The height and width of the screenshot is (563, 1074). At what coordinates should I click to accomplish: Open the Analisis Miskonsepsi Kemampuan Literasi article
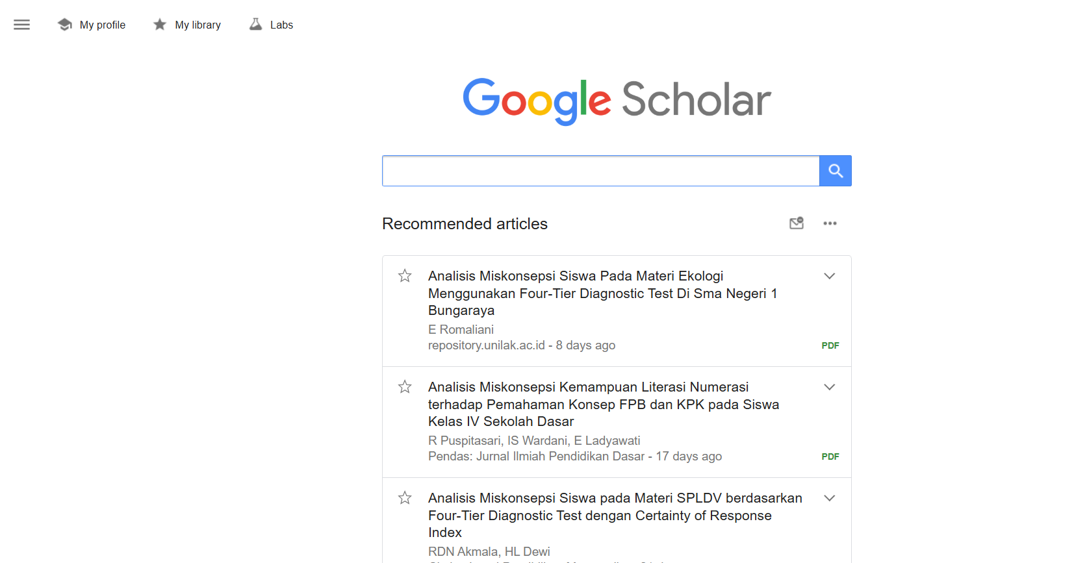tap(604, 405)
